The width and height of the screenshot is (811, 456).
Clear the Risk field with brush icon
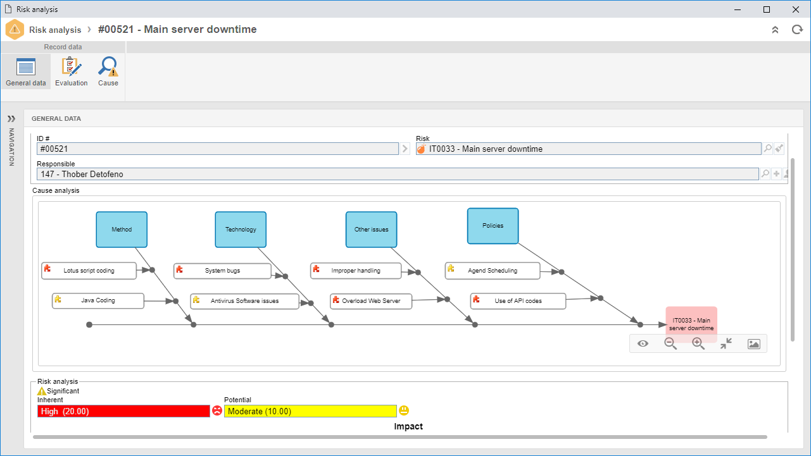point(779,149)
